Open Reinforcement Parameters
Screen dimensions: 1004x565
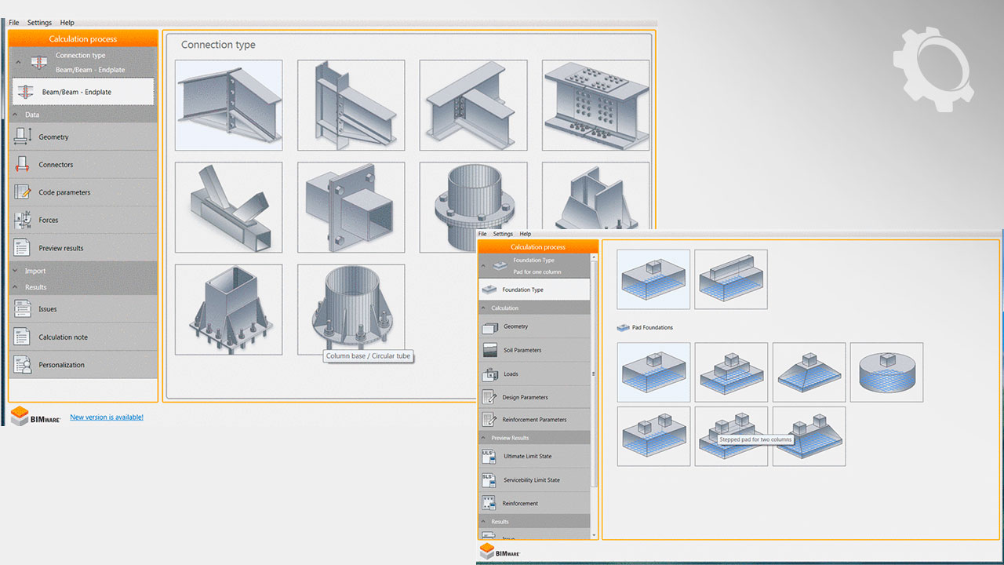pyautogui.click(x=534, y=420)
